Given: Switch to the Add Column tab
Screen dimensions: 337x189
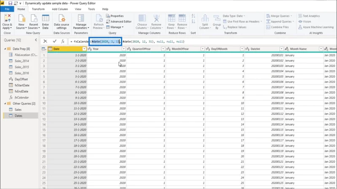Looking at the screenshot, I should click(x=60, y=9).
